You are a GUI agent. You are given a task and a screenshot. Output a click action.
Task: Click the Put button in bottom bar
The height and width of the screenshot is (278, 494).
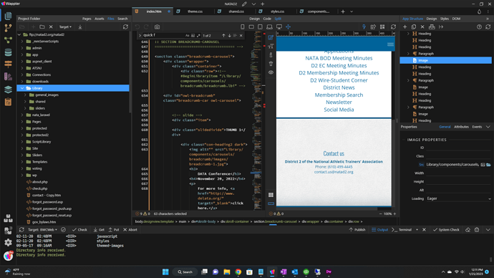[x=114, y=230]
